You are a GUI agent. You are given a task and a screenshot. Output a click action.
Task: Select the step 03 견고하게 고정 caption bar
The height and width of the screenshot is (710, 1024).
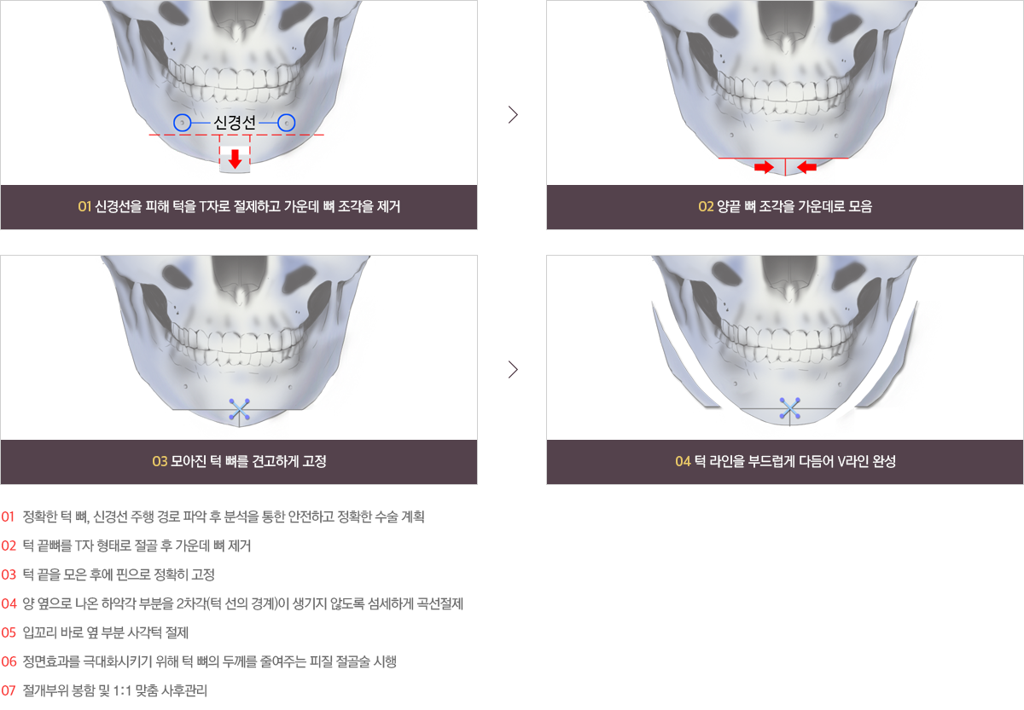[x=239, y=462]
